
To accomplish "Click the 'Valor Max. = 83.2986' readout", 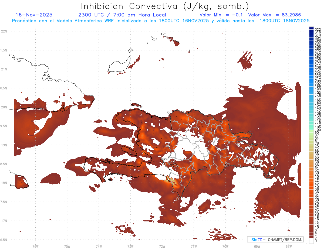I will [275, 15].
